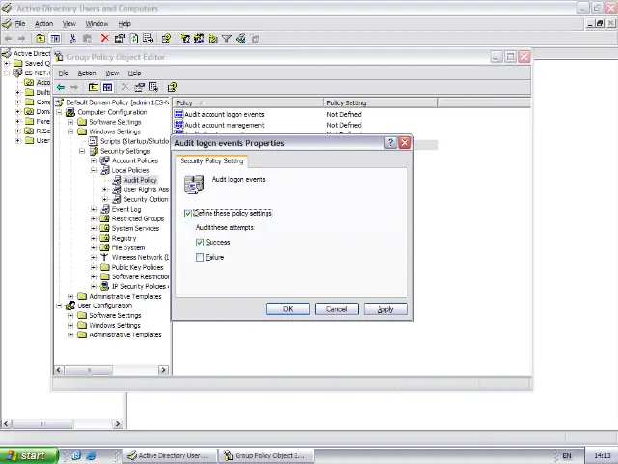Expand the Public Key Policies node
The height and width of the screenshot is (464, 618).
coord(94,267)
